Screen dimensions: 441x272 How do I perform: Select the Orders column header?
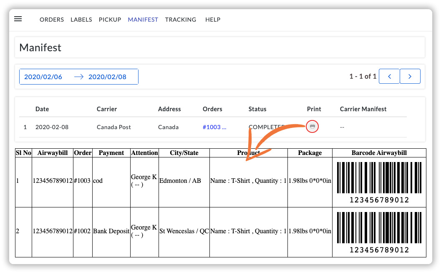pos(212,109)
